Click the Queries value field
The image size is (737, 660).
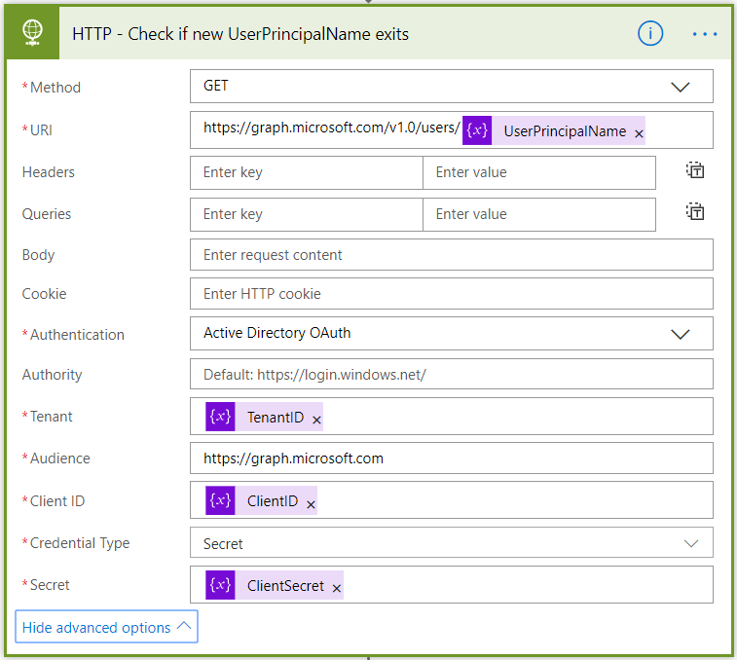[538, 214]
